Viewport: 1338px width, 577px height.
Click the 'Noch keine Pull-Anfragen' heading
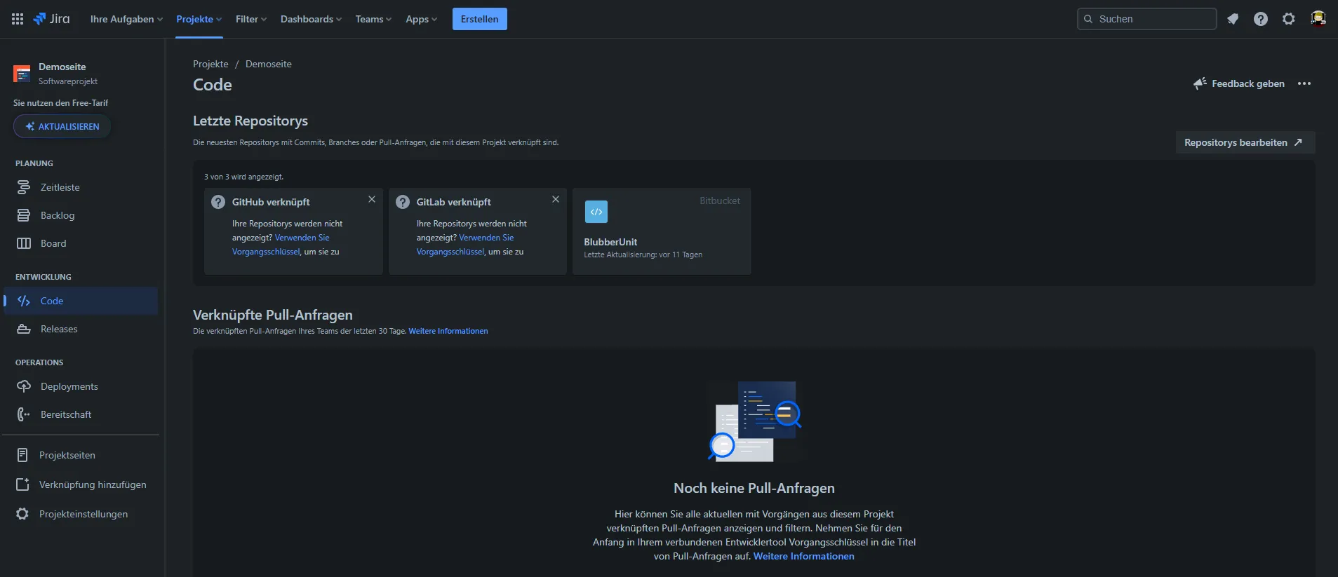coord(754,488)
